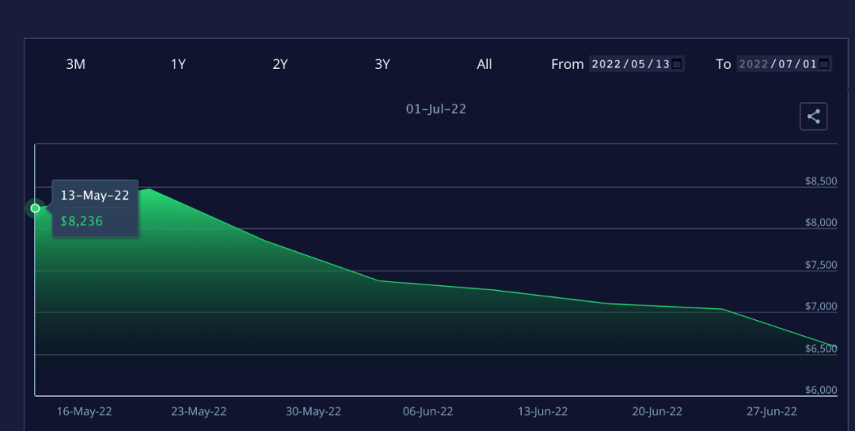Switch to the 1Y time range
Viewport: 855px width, 431px height.
point(178,64)
